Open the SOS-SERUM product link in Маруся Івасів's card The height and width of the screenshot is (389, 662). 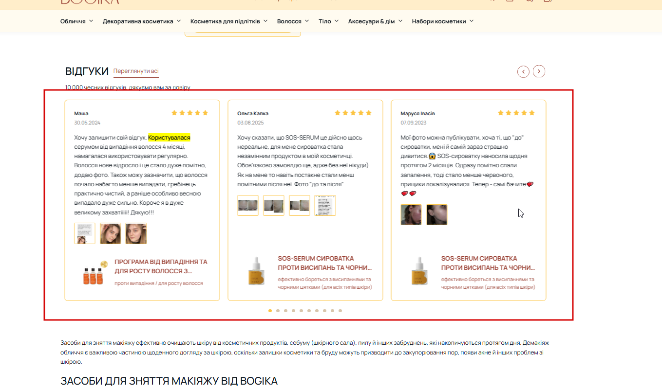pos(488,263)
